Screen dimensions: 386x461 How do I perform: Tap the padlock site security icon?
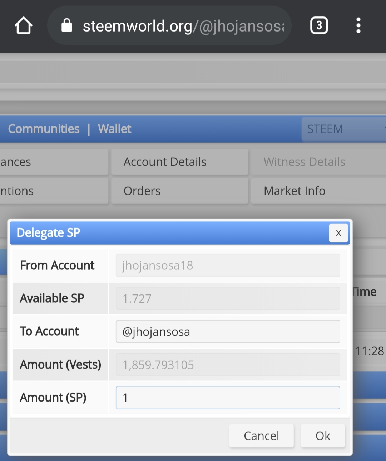click(x=67, y=26)
